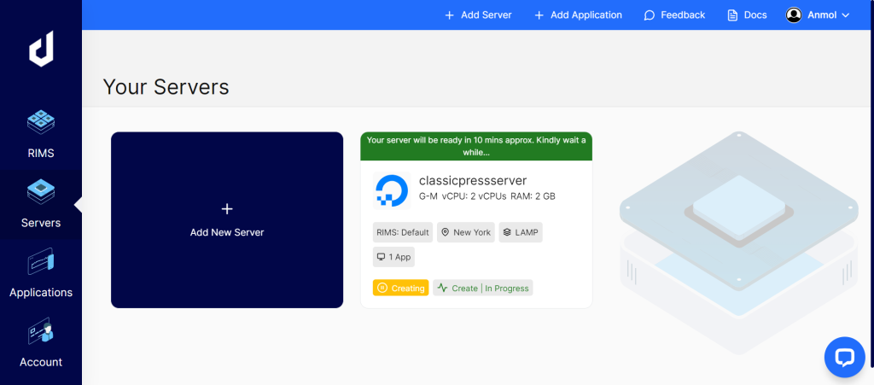
Task: Click the user avatar icon
Action: coord(794,15)
